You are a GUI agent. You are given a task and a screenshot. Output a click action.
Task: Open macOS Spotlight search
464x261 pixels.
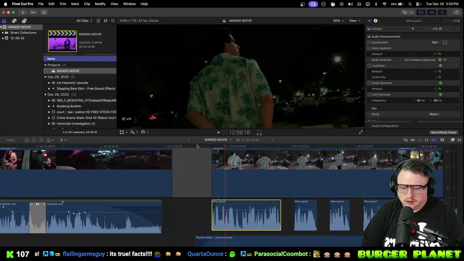coord(410,4)
